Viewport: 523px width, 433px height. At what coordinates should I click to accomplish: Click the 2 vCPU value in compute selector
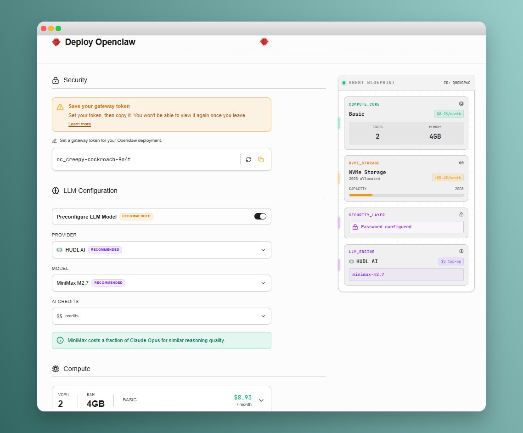point(60,404)
